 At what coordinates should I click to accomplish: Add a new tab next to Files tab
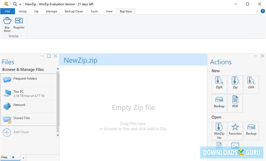click(x=23, y=157)
